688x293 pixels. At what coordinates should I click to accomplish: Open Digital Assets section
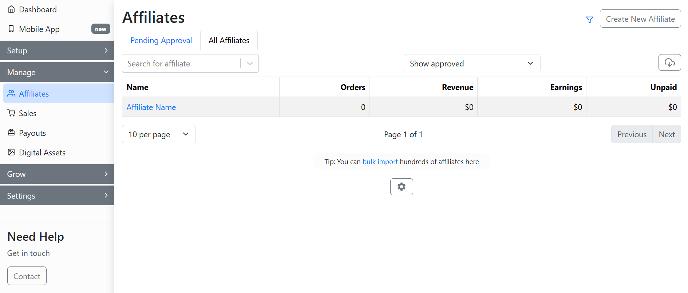42,152
